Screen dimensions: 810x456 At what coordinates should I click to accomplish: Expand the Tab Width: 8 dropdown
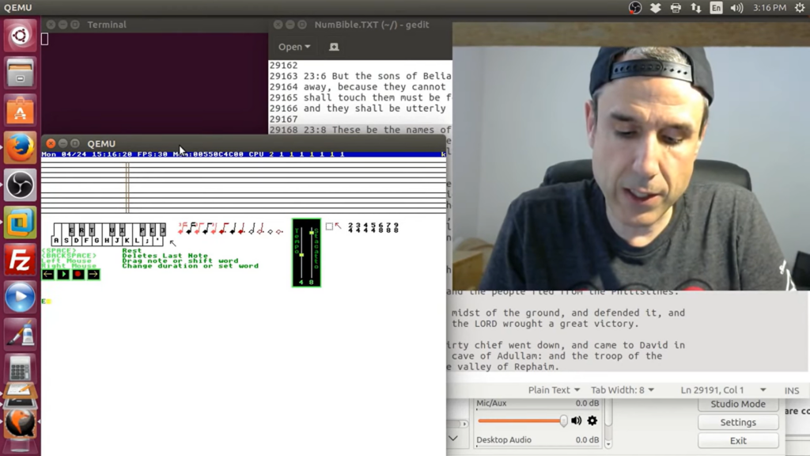coord(623,390)
